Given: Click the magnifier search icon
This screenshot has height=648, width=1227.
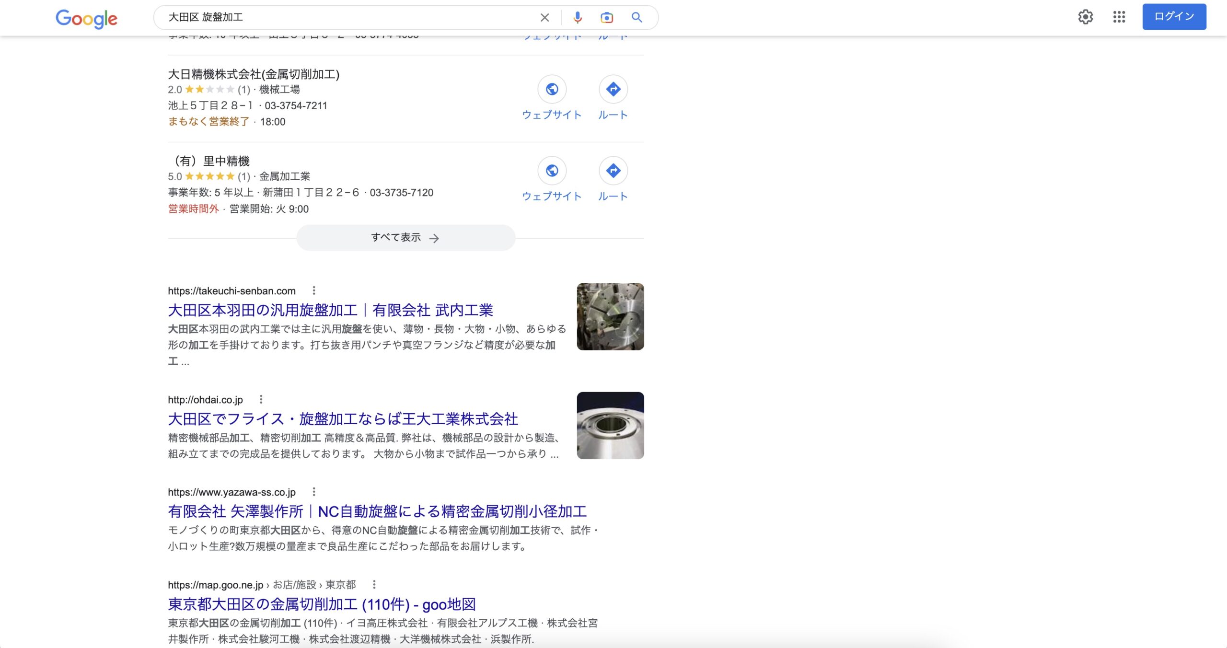Looking at the screenshot, I should click(637, 18).
